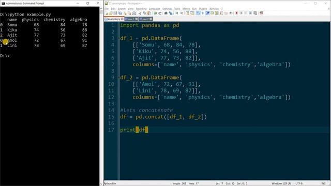Toggle INS mode in status bar

point(323,183)
